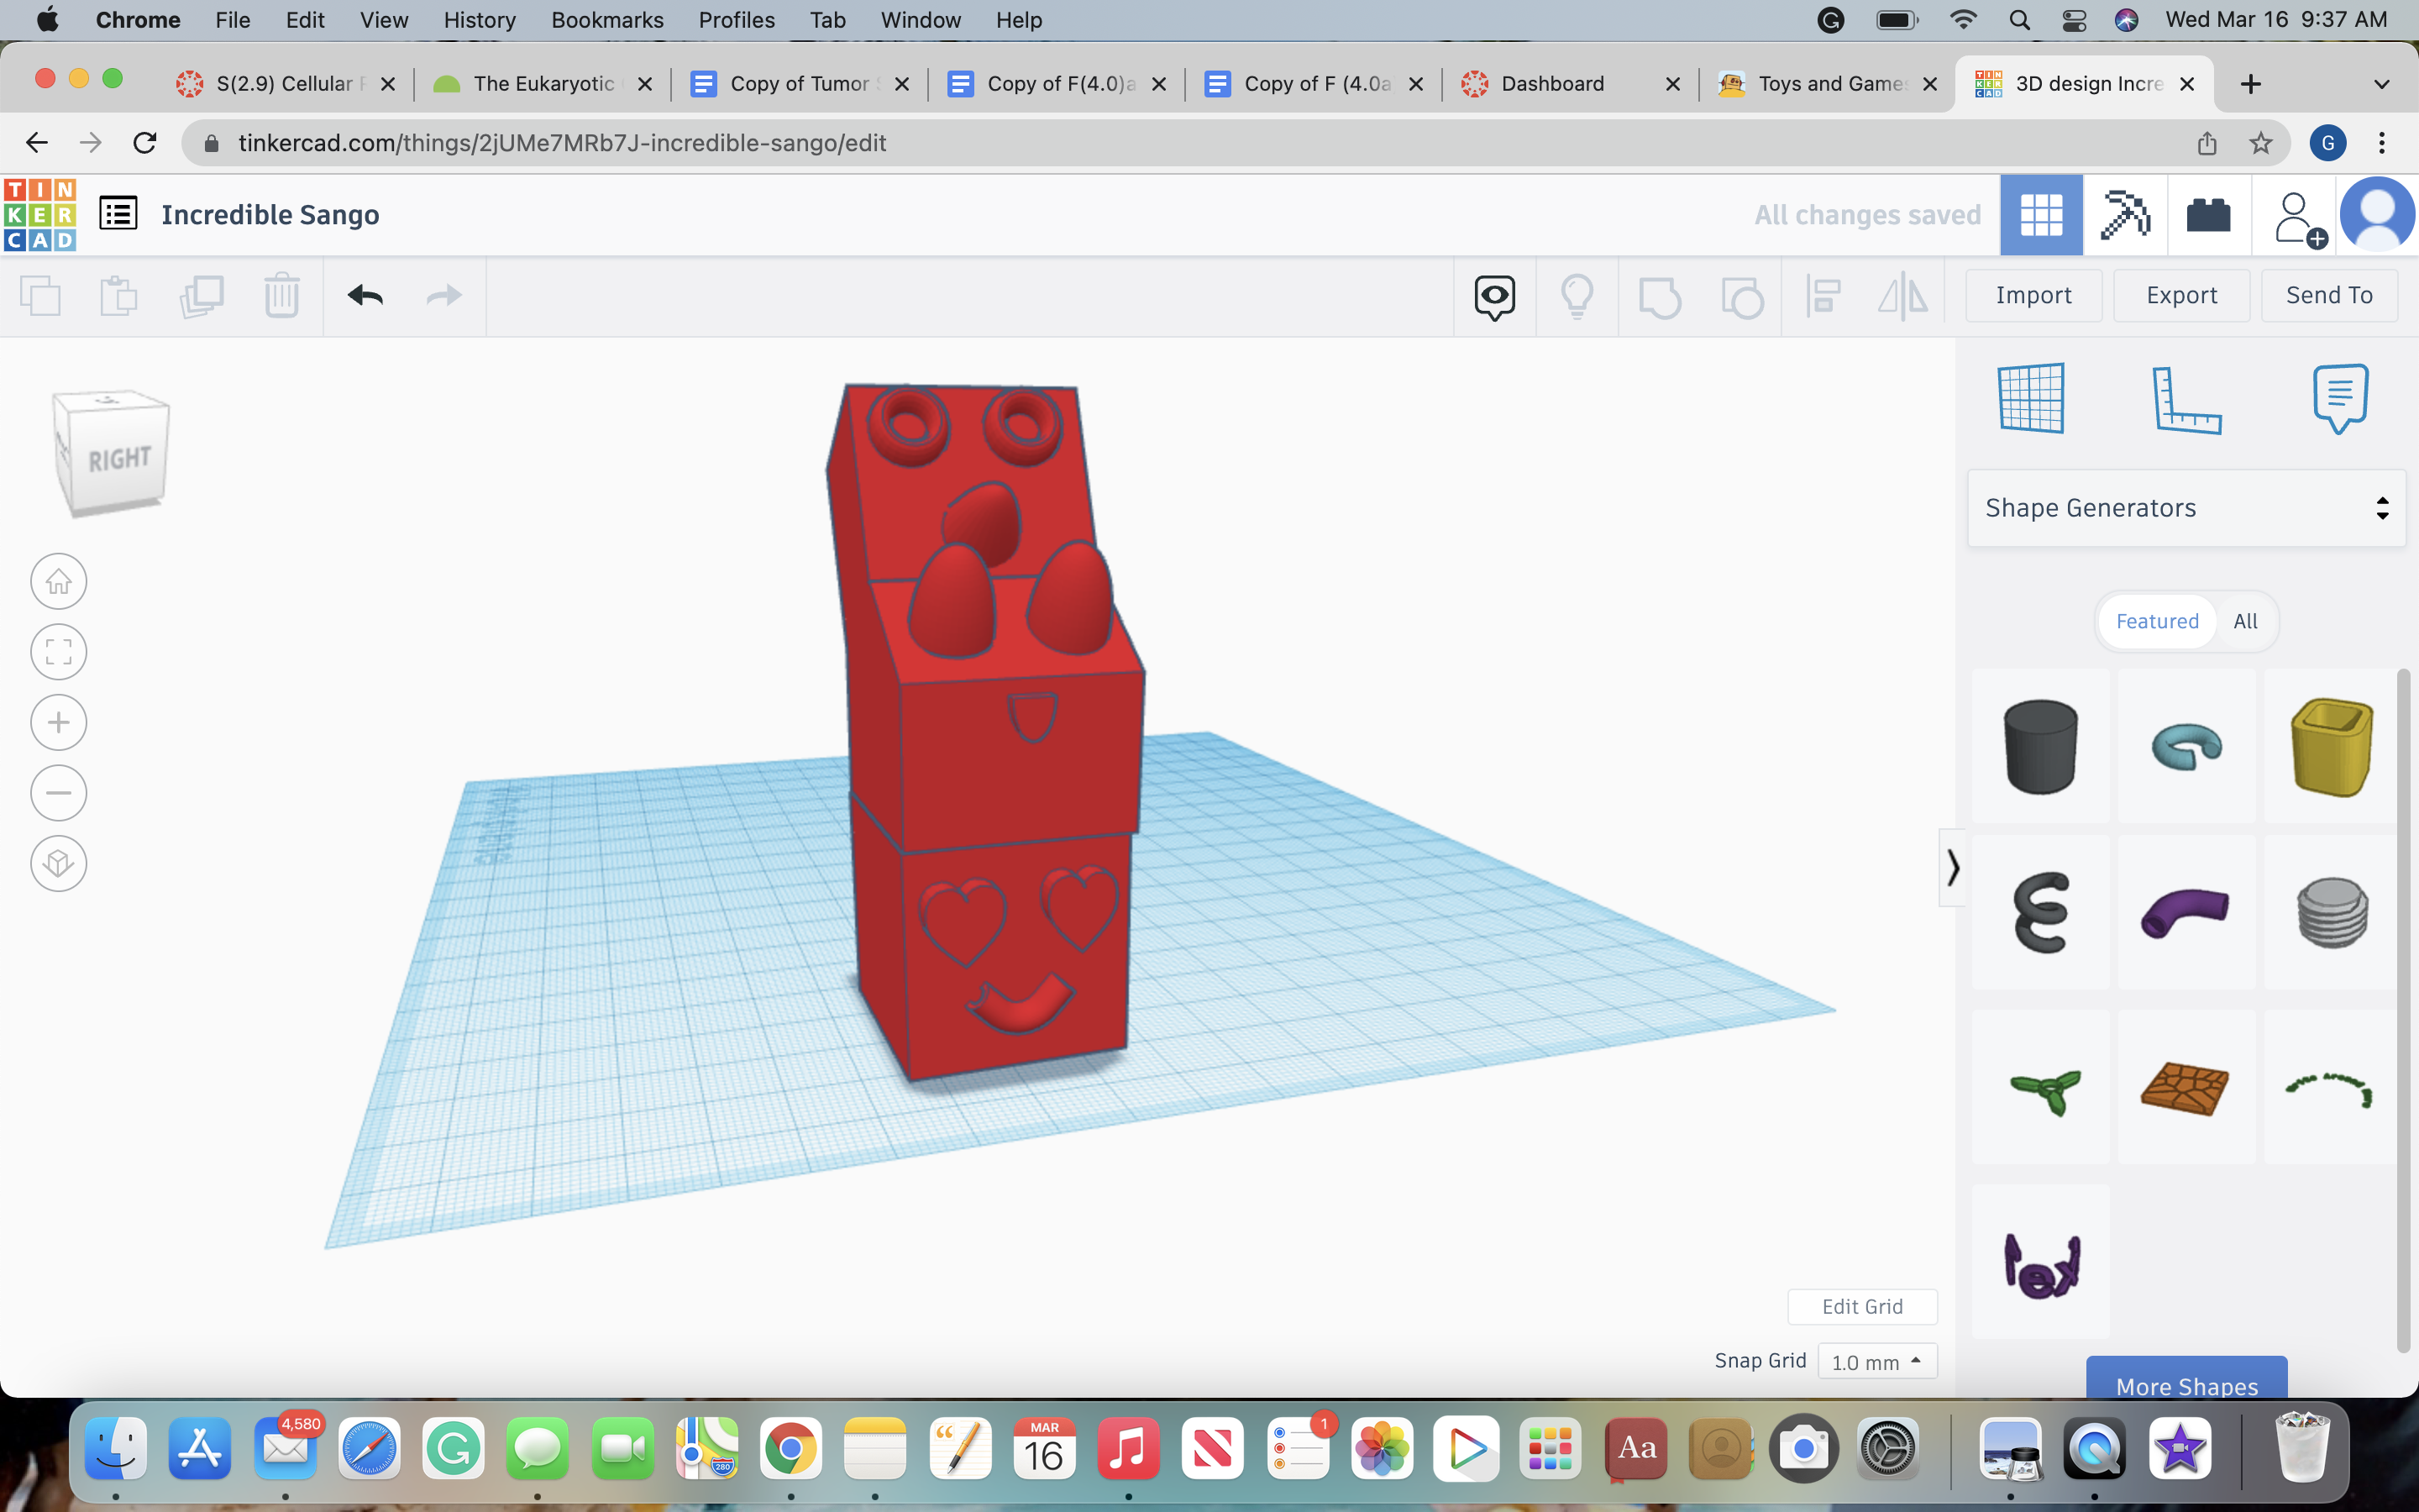
Task: Click the View menu in menu bar
Action: tap(381, 21)
